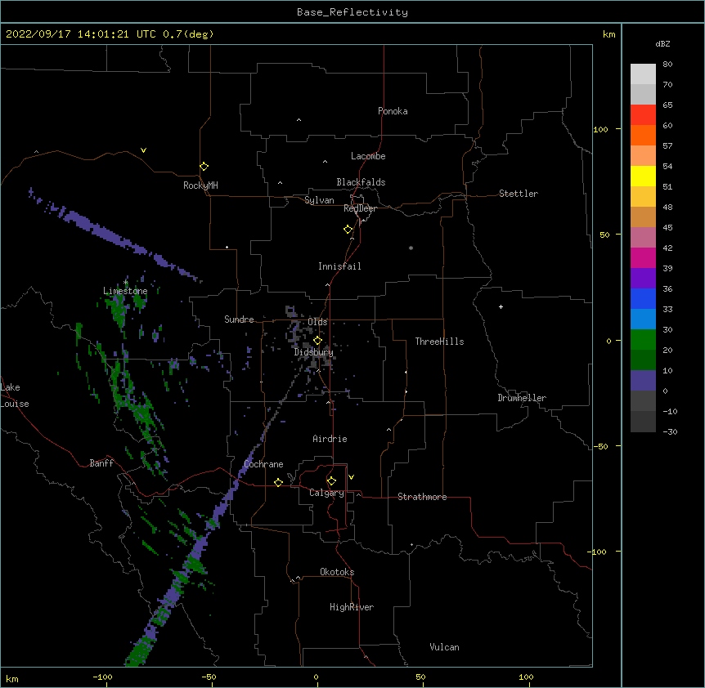Viewport: 705px width, 688px height.
Task: Click the yellow station marker near RockyMH
Action: point(204,167)
